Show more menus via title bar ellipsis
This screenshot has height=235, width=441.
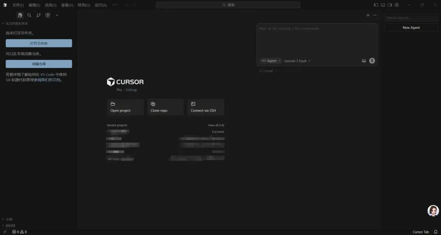coord(114,5)
